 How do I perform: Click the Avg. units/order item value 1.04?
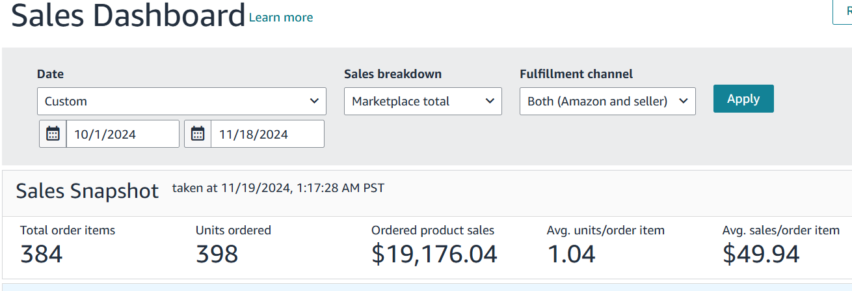click(x=571, y=254)
